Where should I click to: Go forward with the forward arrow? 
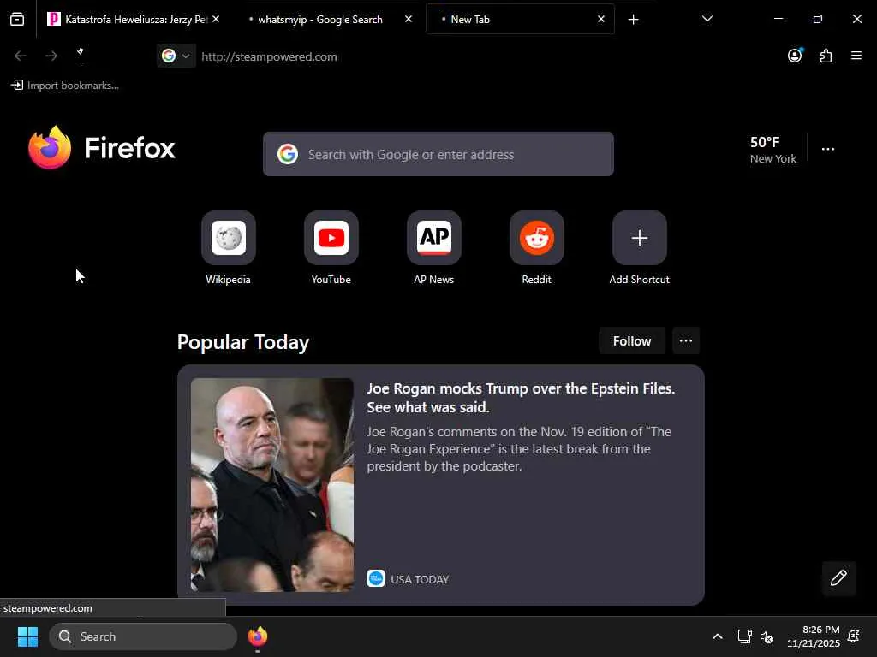[x=51, y=56]
